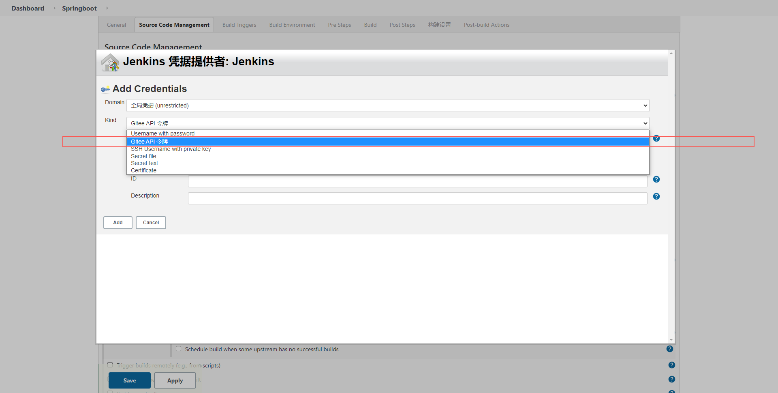Choose Secret file option
The height and width of the screenshot is (393, 778).
coord(388,156)
